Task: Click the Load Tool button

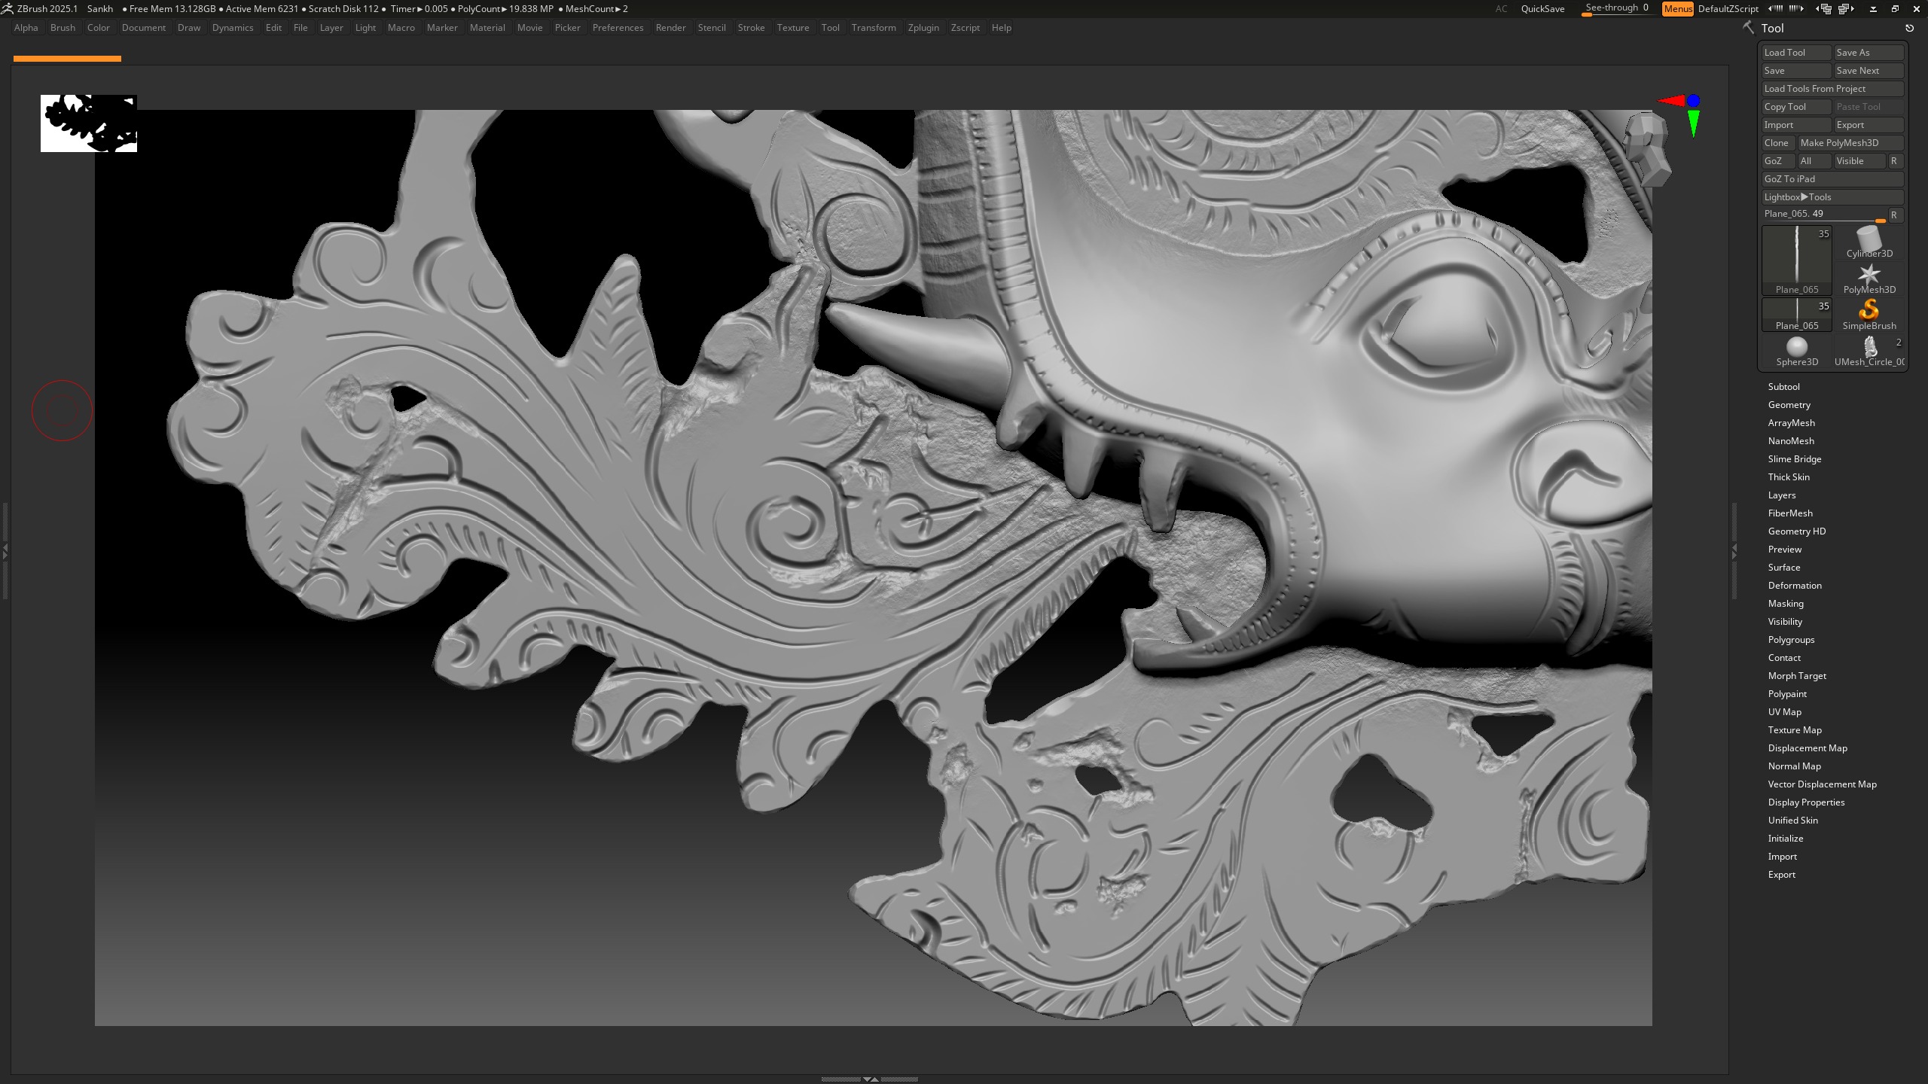Action: pos(1796,53)
